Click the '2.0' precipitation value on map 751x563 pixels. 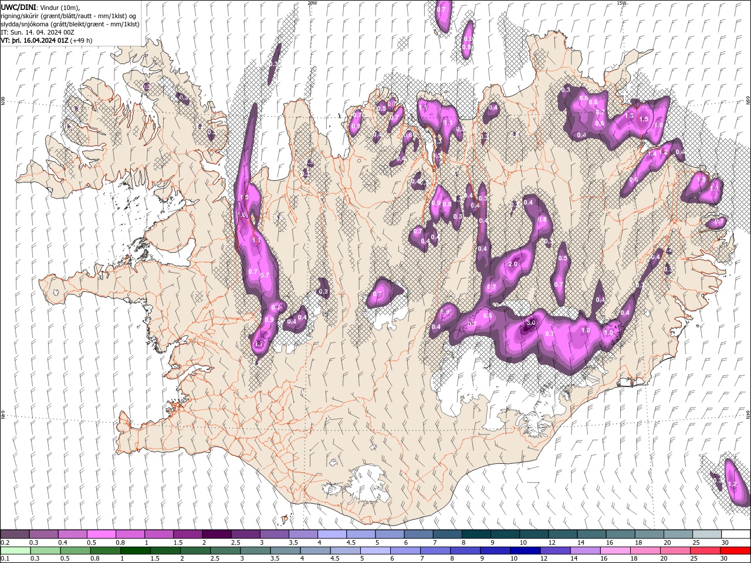click(x=513, y=264)
